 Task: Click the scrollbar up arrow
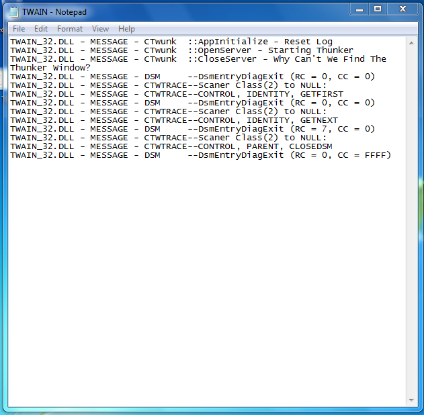tap(411, 43)
